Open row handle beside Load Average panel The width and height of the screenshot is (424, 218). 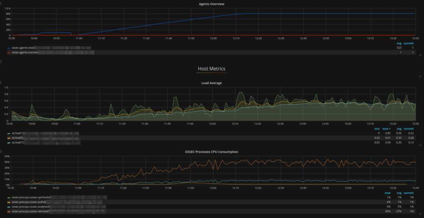tap(1, 82)
